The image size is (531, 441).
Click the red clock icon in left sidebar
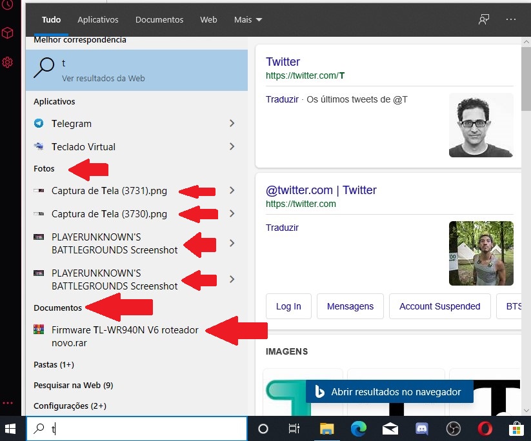coord(8,5)
